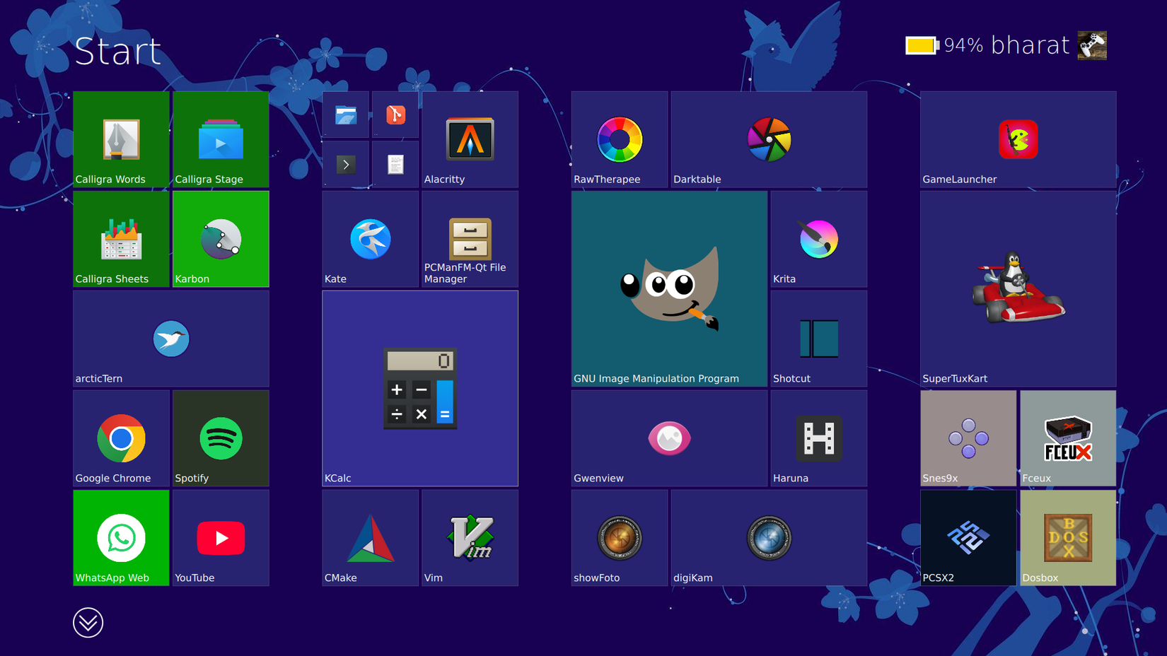Open Calligra Words
1167x656 pixels.
[120, 139]
